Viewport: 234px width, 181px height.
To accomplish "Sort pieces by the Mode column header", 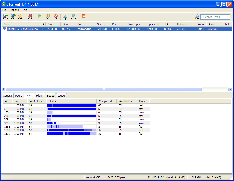I will pyautogui.click(x=143, y=101).
